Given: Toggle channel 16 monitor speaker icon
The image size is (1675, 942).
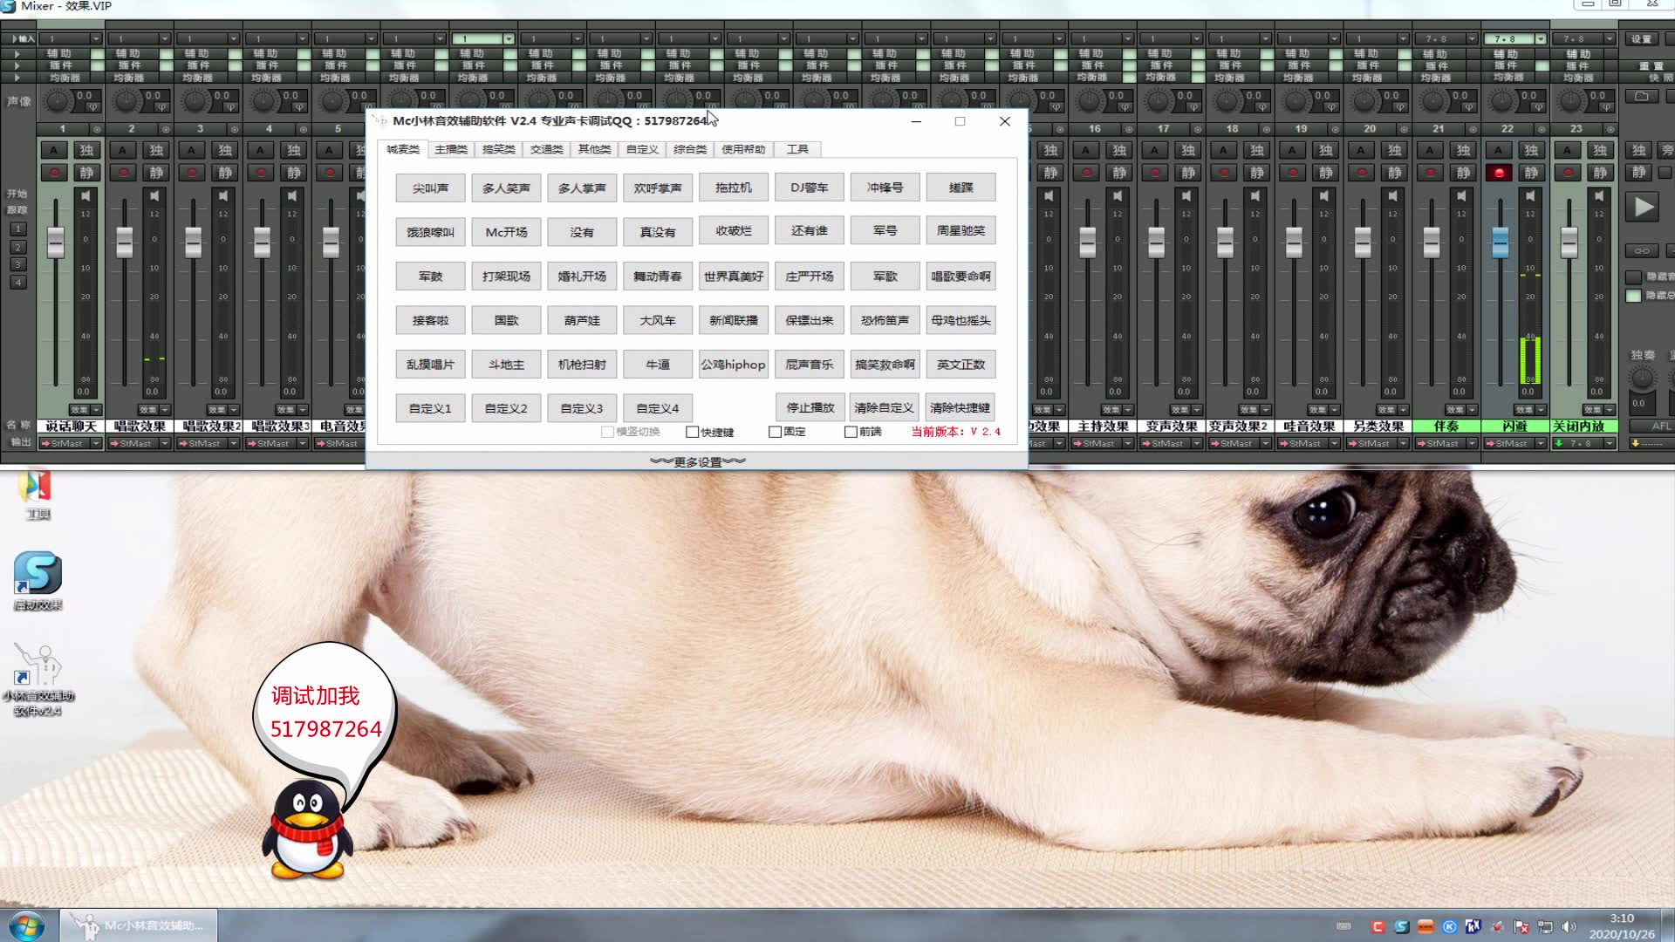Looking at the screenshot, I should [1118, 196].
